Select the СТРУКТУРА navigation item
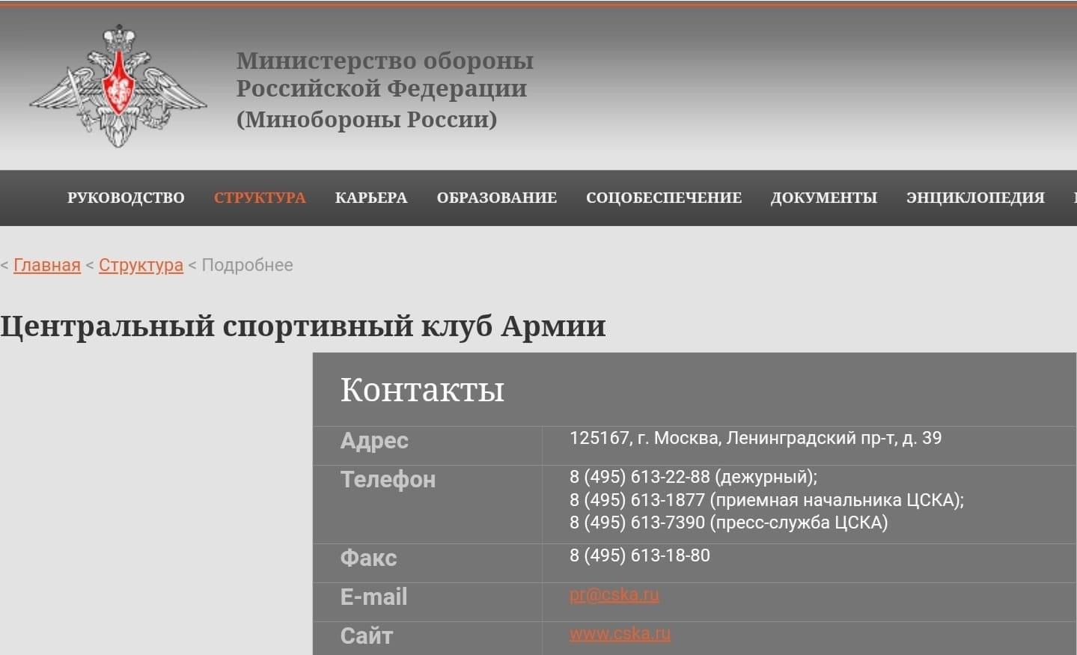Viewport: 1077px width, 655px height. [260, 198]
